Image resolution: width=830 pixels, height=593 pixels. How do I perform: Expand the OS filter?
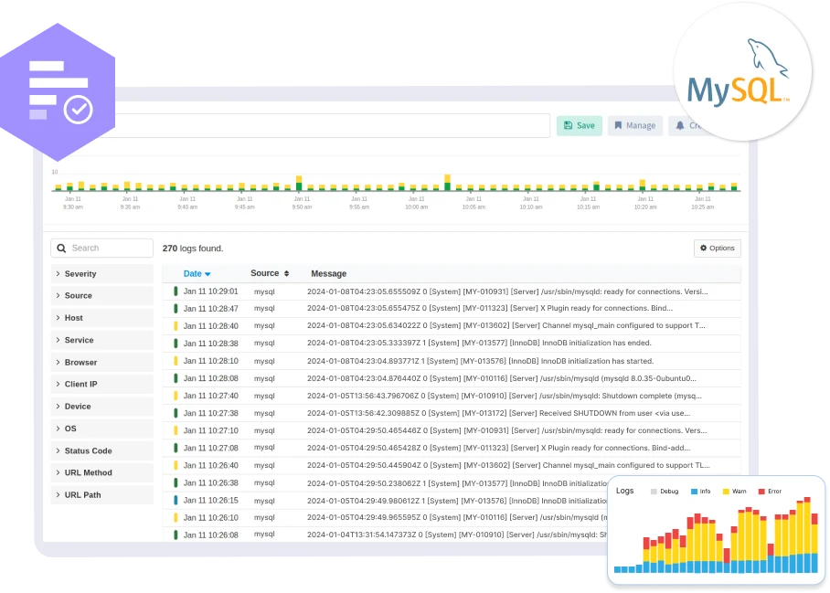pos(101,429)
